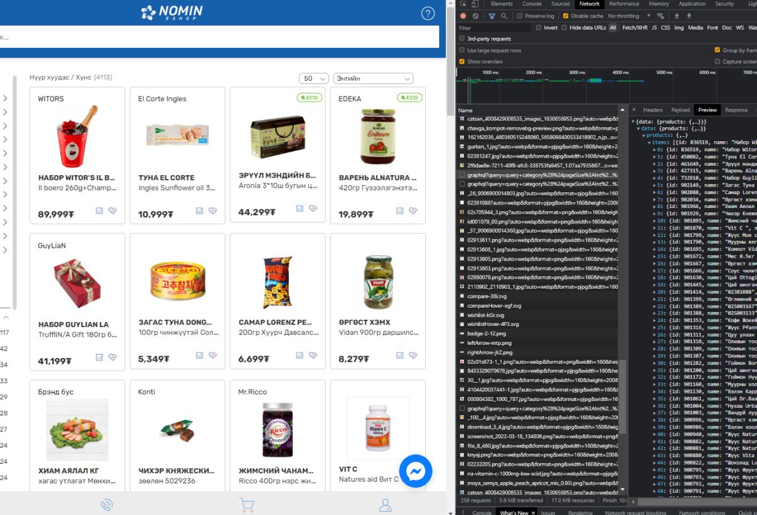Open the user account icon in bottom bar
This screenshot has height=515, width=757.
385,505
